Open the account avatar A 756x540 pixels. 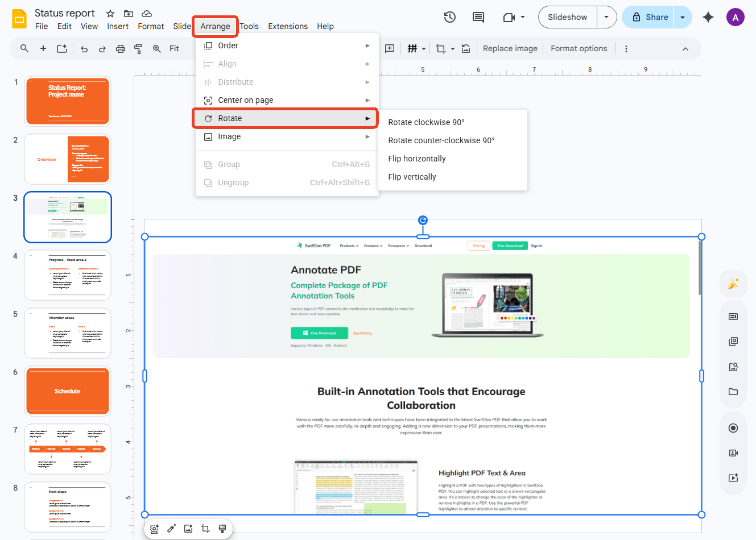click(735, 17)
